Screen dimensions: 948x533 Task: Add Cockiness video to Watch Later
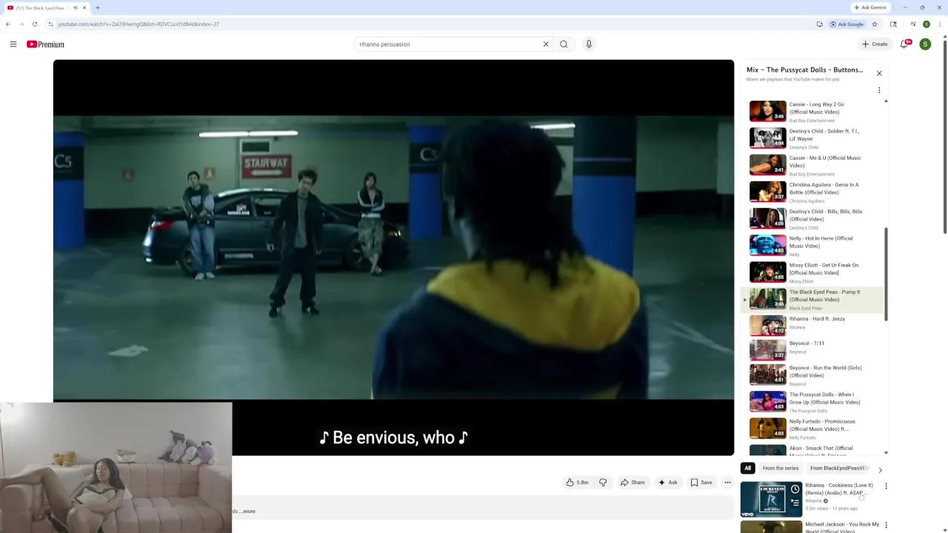pyautogui.click(x=795, y=489)
